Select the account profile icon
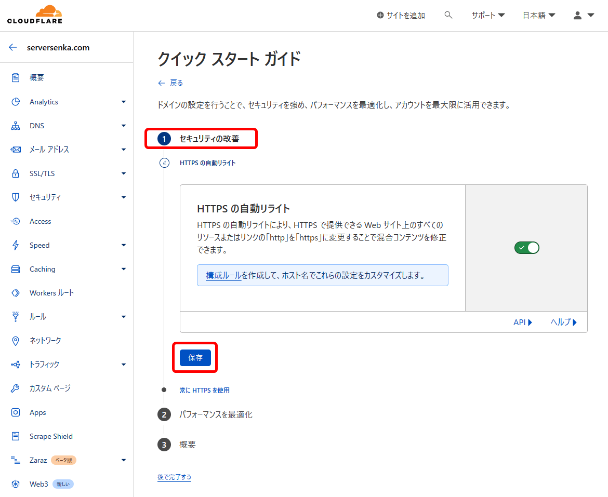Viewport: 608px width, 497px height. point(578,15)
